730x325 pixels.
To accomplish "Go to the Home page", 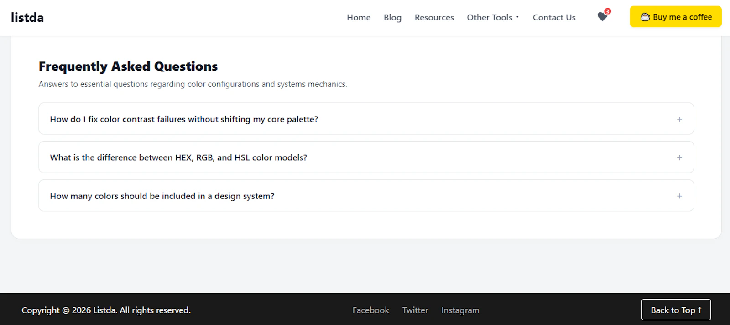I will [359, 17].
